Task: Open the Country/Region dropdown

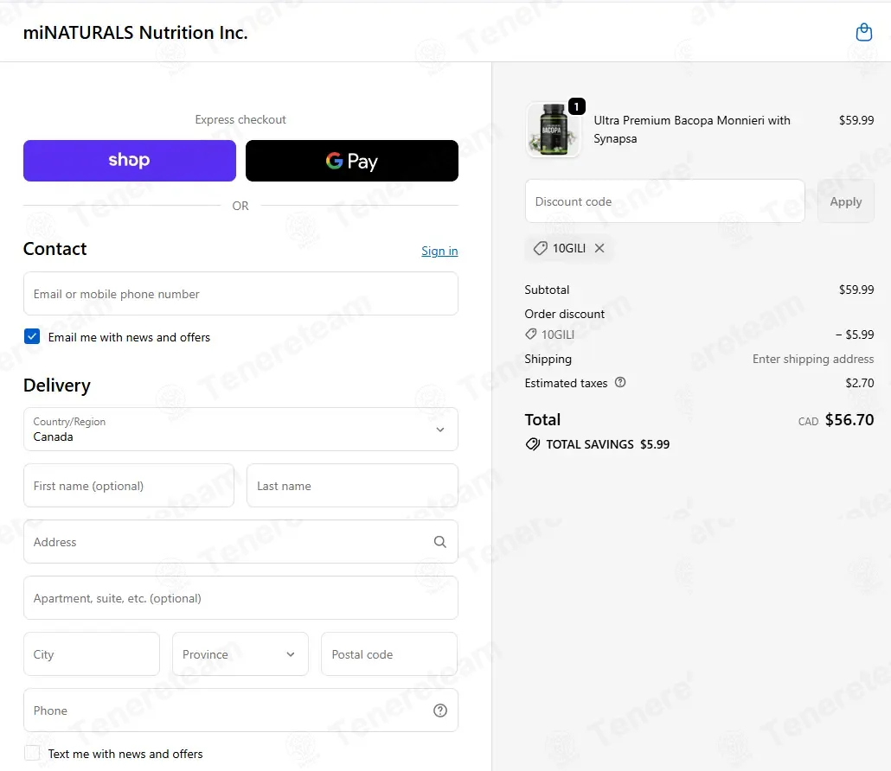Action: tap(240, 430)
